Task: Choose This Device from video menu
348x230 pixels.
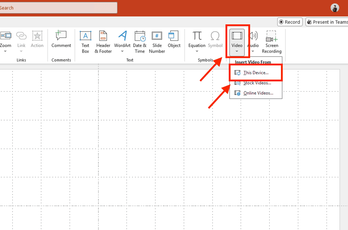Action: point(256,73)
